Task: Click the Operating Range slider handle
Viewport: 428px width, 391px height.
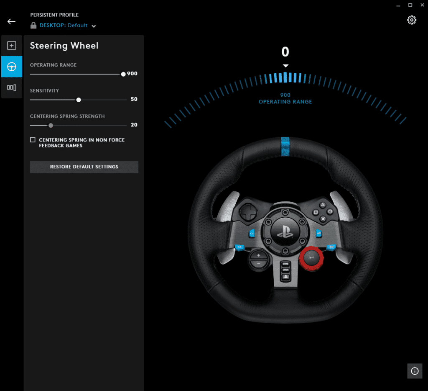Action: pos(123,74)
